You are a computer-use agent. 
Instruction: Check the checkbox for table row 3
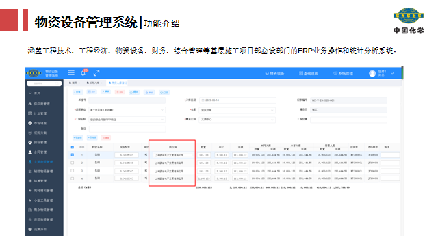pyautogui.click(x=73, y=170)
